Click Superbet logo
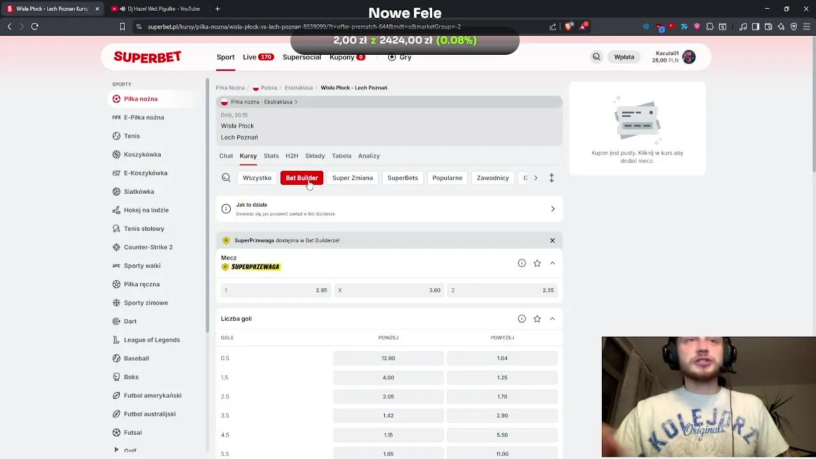The height and width of the screenshot is (459, 816). tap(147, 57)
